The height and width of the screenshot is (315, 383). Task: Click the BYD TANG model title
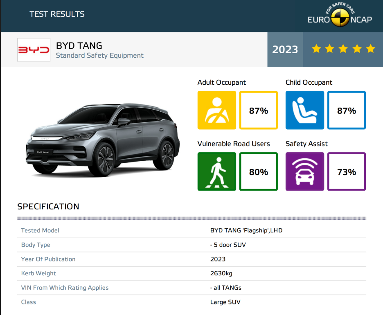(79, 46)
